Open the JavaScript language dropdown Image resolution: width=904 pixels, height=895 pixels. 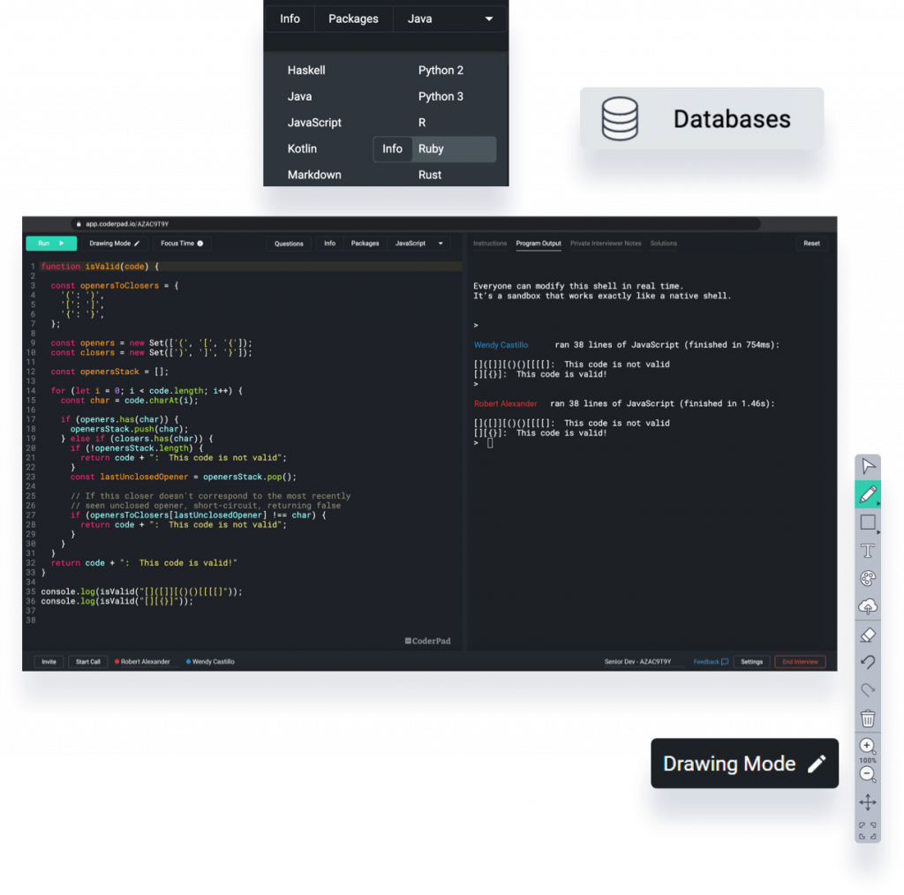click(418, 244)
